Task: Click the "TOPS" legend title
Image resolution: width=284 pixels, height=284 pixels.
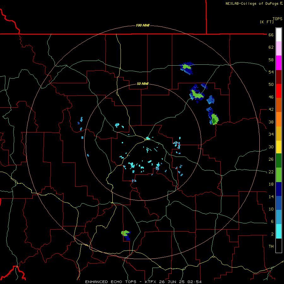Action: pyautogui.click(x=277, y=19)
